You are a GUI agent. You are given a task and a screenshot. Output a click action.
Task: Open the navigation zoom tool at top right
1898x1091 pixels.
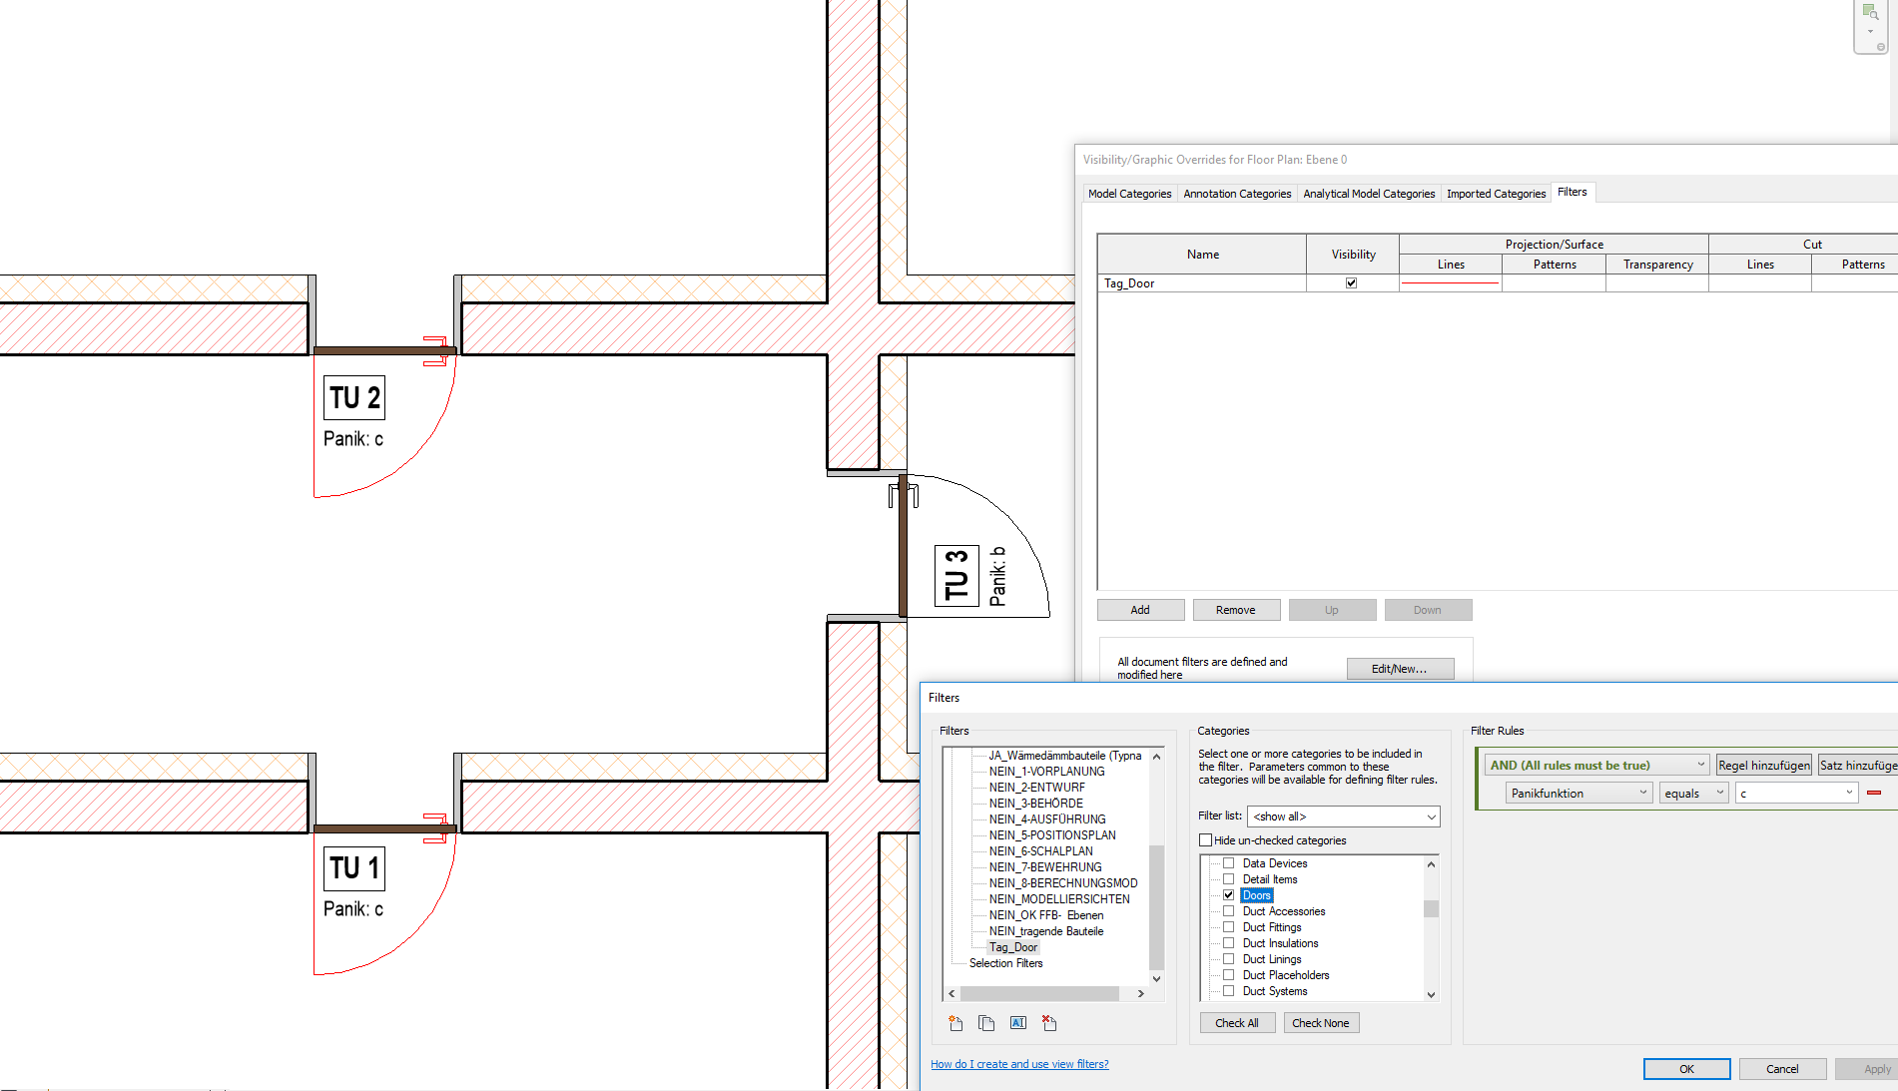tap(1868, 14)
